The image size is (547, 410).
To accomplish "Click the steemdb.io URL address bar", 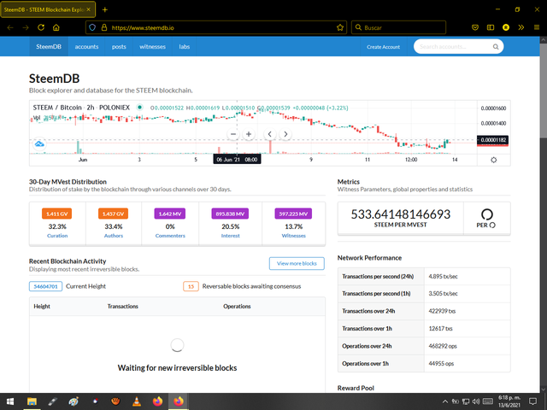I will pyautogui.click(x=216, y=27).
